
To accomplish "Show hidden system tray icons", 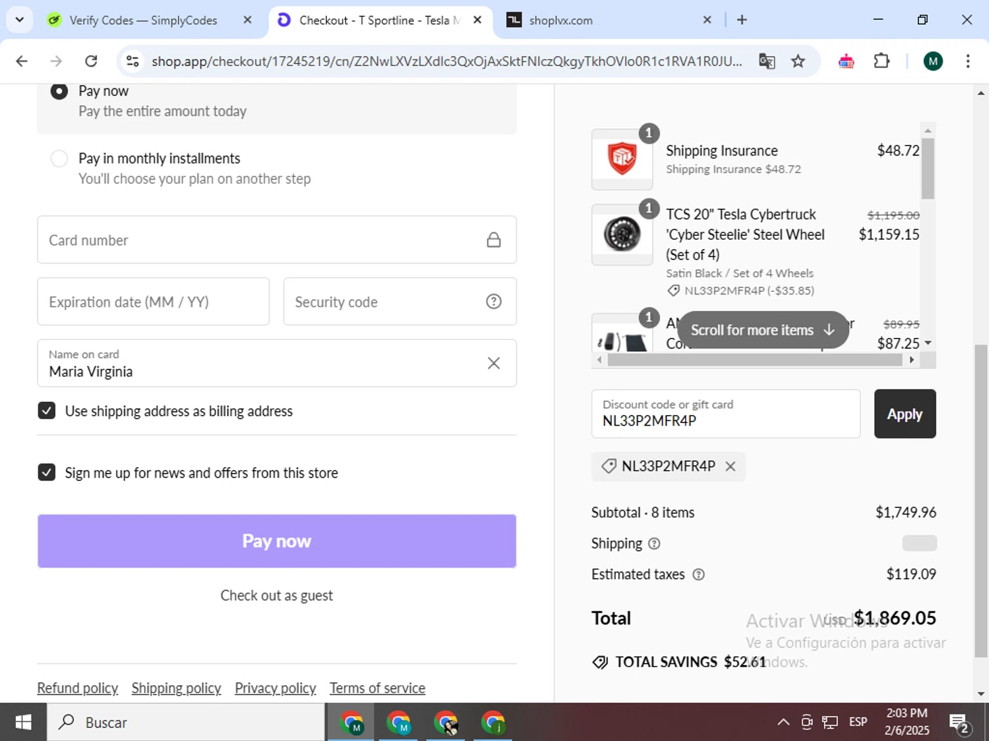I will (x=783, y=723).
